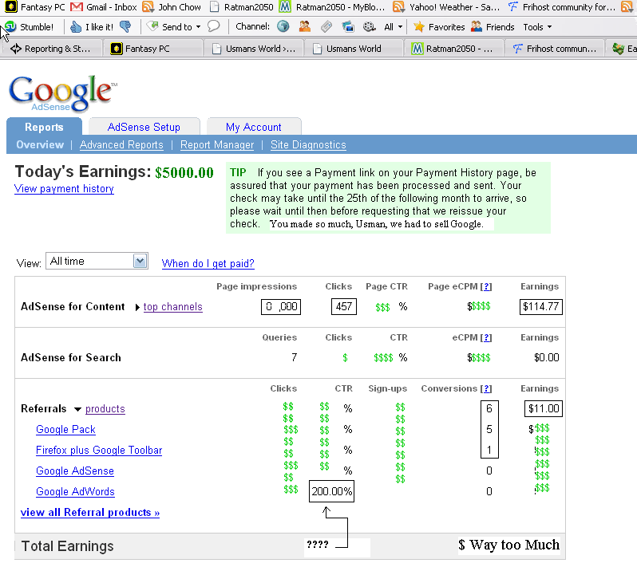Open the top channels link
The image size is (637, 567).
pos(172,307)
